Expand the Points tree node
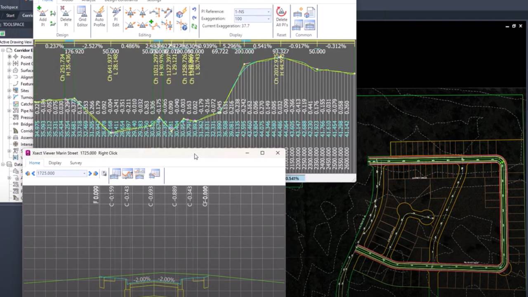 pyautogui.click(x=9, y=57)
